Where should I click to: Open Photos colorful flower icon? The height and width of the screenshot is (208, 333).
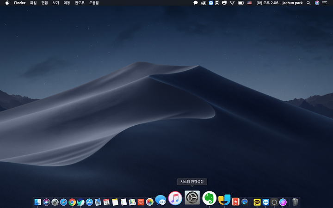click(x=149, y=202)
